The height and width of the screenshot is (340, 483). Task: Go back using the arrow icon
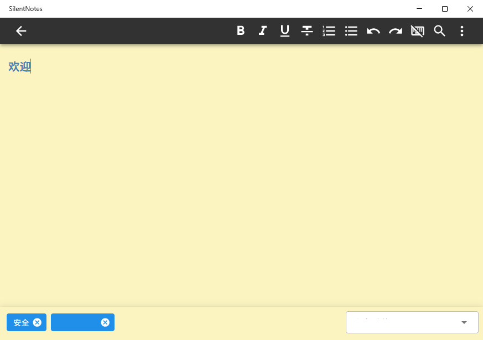(x=21, y=31)
